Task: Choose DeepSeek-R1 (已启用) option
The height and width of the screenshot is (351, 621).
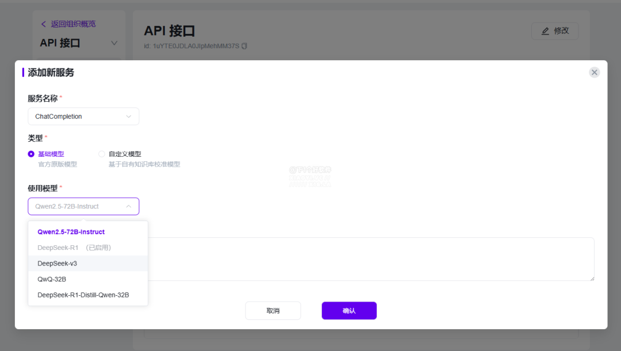Action: tap(88, 248)
